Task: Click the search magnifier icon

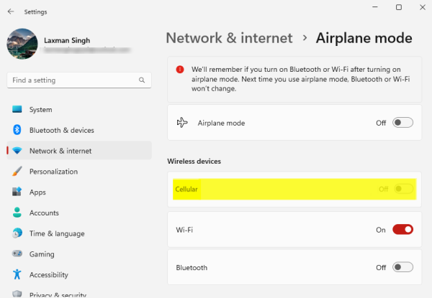Action: tap(138, 80)
